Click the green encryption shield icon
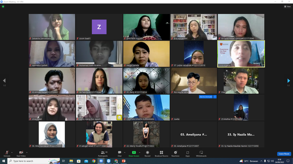The height and width of the screenshot is (164, 293). coord(3,6)
